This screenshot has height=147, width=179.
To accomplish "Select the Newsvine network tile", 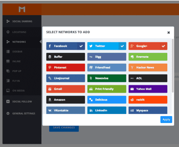I will (x=107, y=78).
